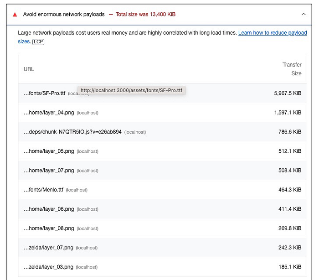Click the red warning triangle icon
This screenshot has height=280, width=319.
(15, 15)
